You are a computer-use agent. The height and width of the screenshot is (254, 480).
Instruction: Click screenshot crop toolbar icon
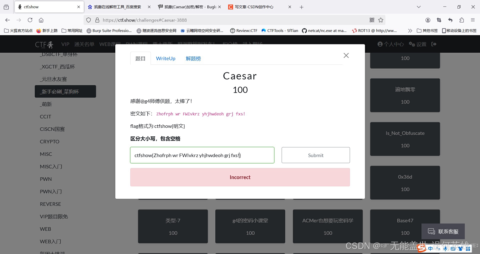click(439, 20)
